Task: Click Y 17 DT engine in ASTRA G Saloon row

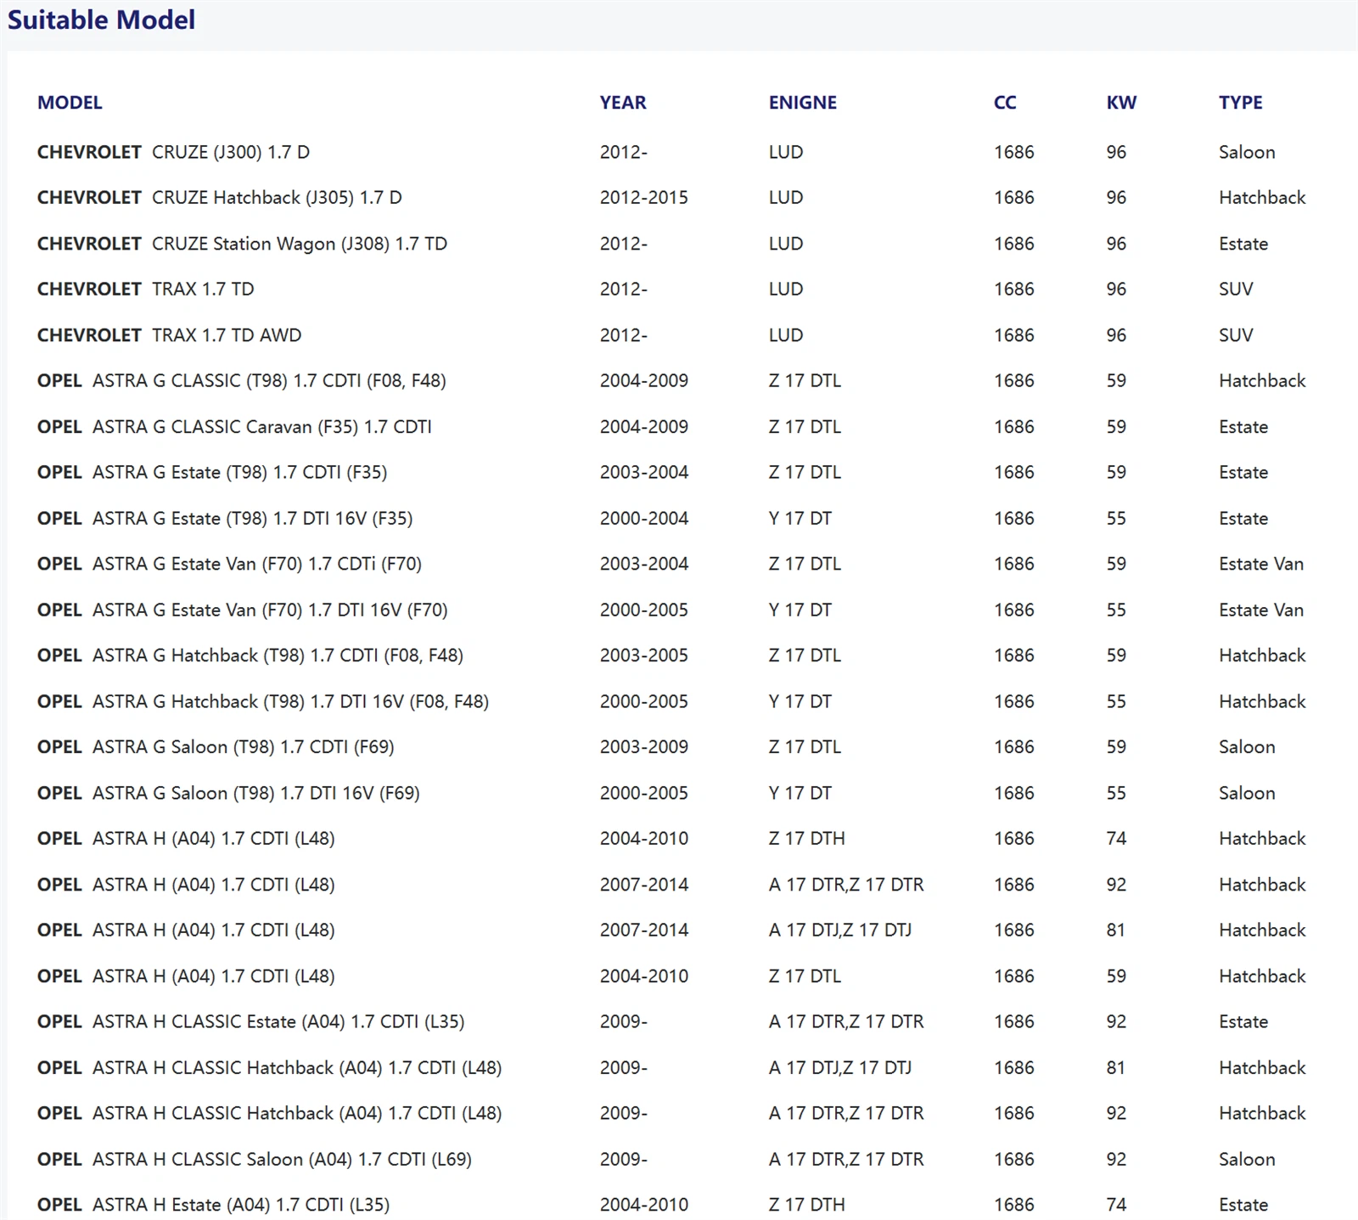Action: [800, 794]
